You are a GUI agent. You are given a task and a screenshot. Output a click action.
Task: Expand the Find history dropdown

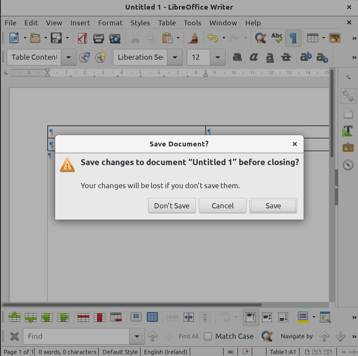coord(137,337)
